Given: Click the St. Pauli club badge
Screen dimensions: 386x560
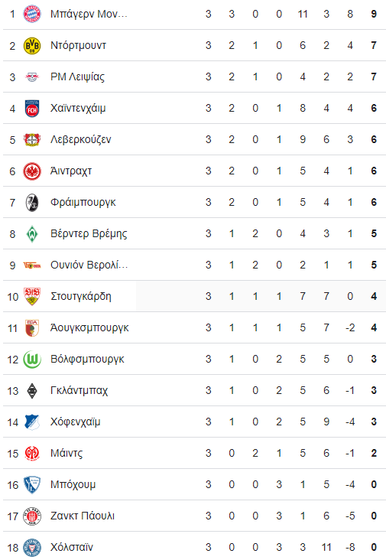Looking at the screenshot, I should tap(32, 516).
